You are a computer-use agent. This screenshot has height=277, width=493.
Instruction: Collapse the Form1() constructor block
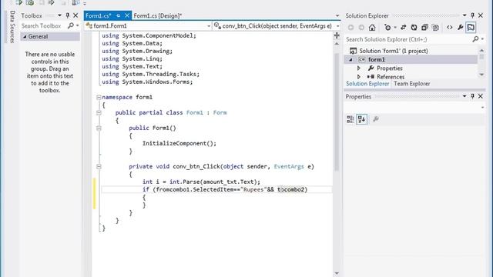tap(99, 128)
